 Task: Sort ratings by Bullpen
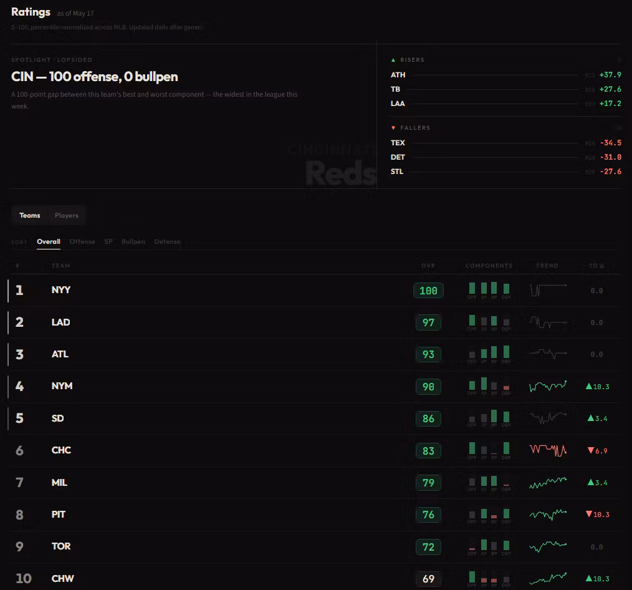(133, 241)
